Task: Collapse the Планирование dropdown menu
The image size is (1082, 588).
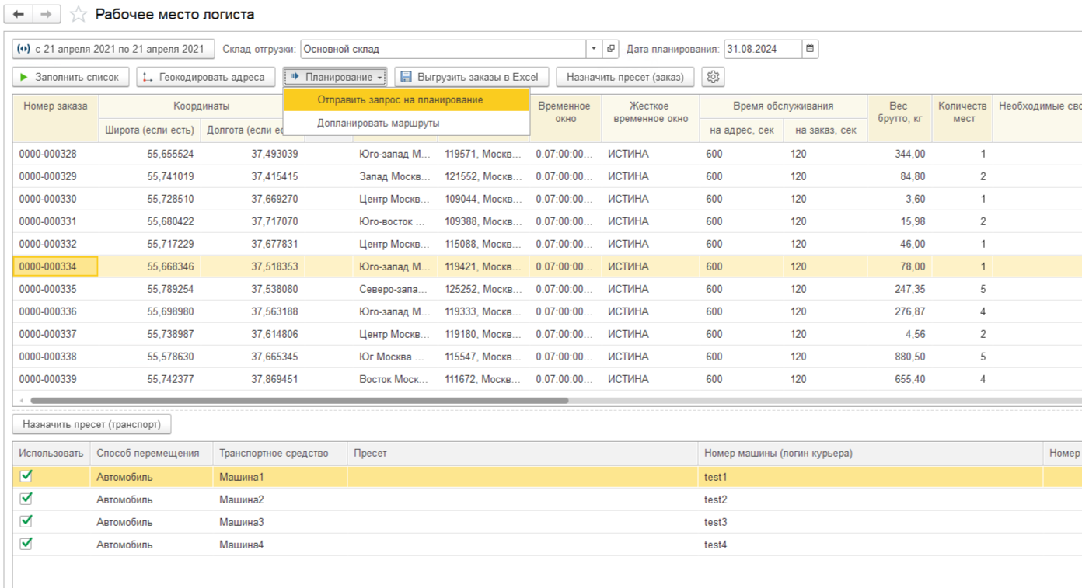Action: [x=335, y=77]
